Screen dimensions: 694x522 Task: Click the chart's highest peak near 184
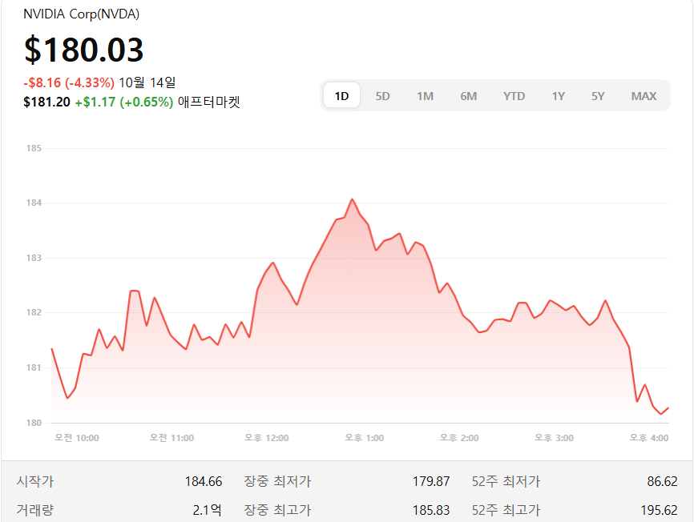click(352, 199)
